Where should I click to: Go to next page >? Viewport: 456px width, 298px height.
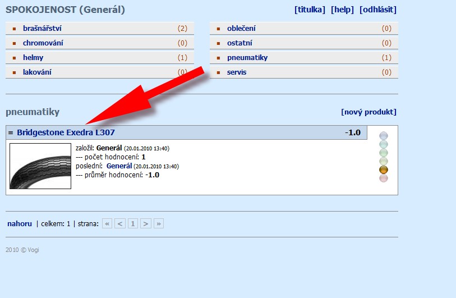click(x=146, y=223)
